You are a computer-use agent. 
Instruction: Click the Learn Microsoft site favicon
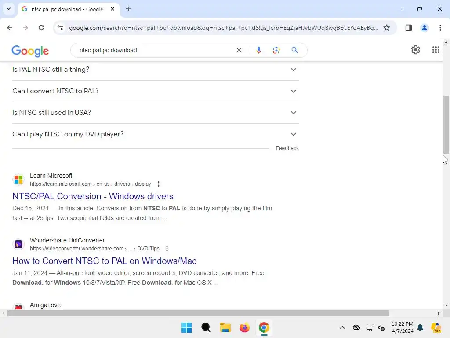(x=18, y=180)
